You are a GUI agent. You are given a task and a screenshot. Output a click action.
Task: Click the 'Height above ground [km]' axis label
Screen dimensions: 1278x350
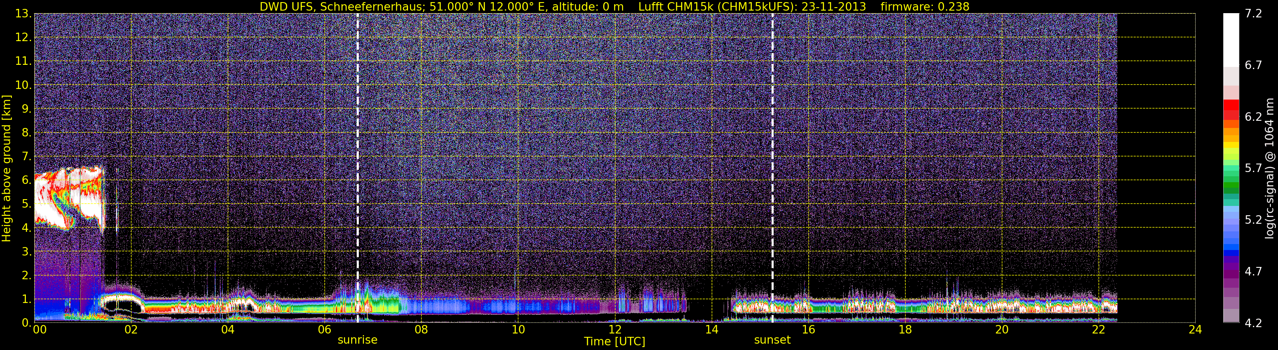(x=6, y=169)
